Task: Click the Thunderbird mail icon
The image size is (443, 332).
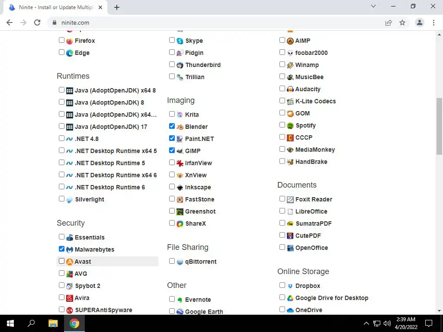Action: coord(180,65)
